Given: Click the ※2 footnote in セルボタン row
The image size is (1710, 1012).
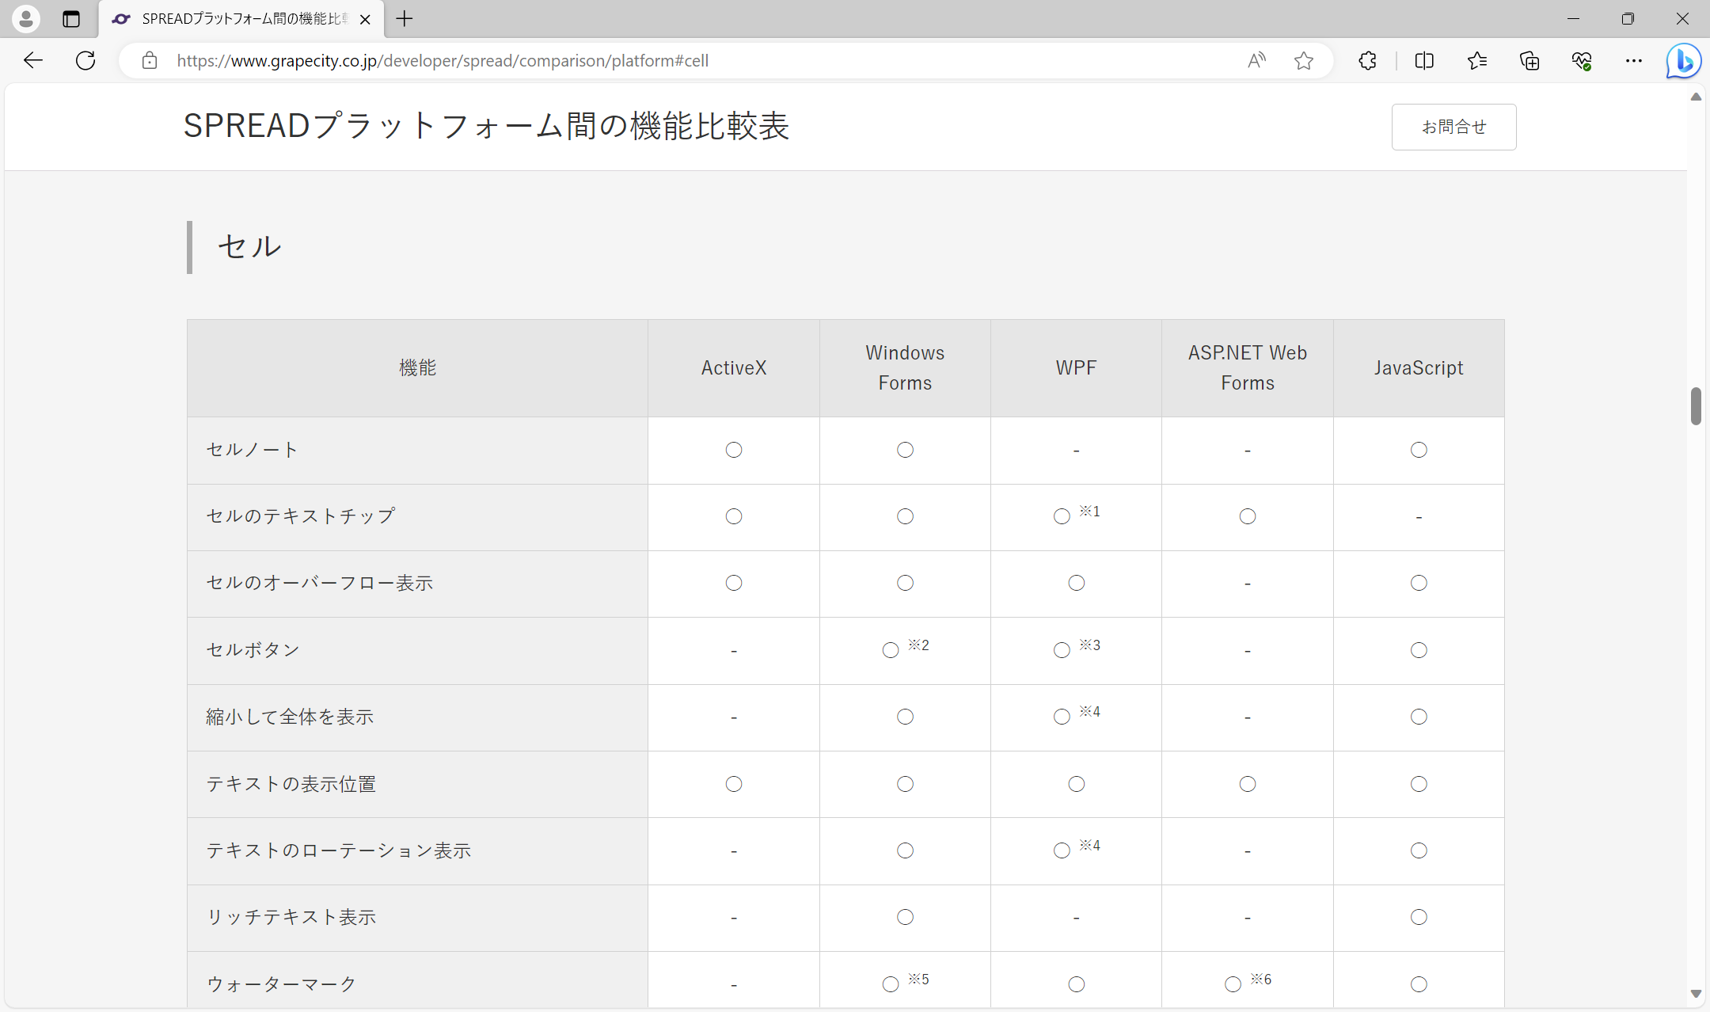Looking at the screenshot, I should [919, 645].
